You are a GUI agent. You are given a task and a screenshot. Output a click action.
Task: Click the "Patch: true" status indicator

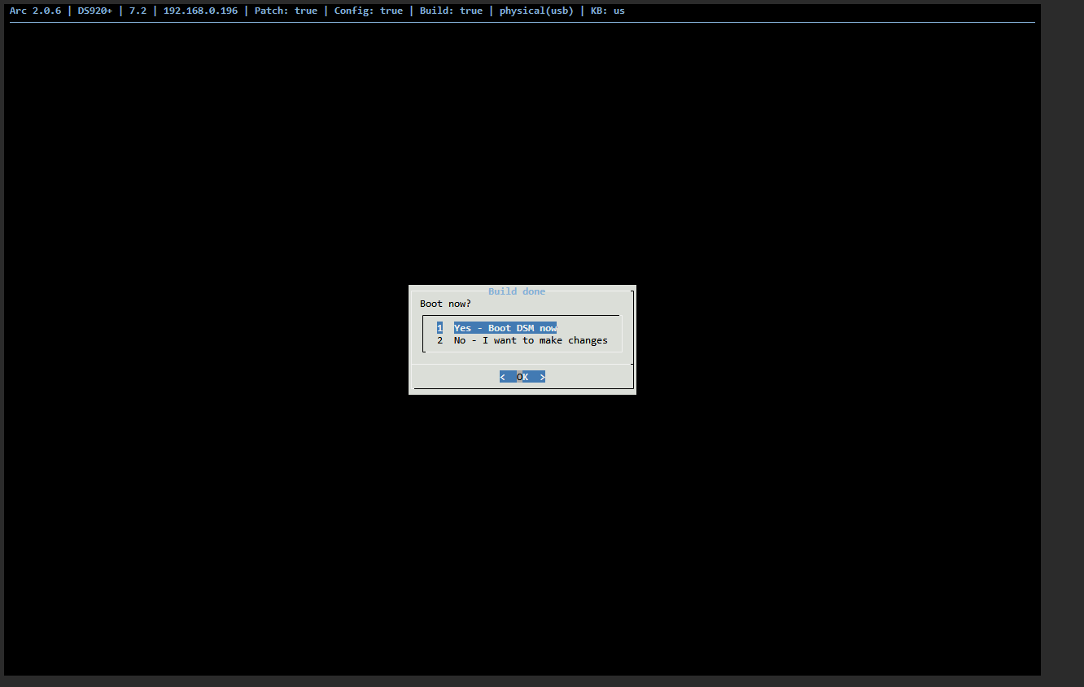point(286,11)
